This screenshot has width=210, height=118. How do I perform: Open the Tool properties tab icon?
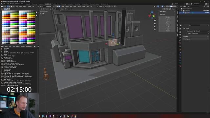(180, 29)
